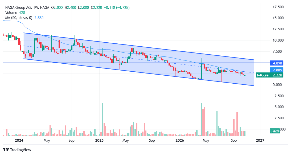Click the N4G.re symbol price tag
The width and height of the screenshot is (291, 155).
[x=263, y=75]
